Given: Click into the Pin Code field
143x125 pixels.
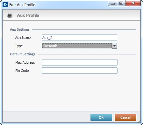Looking at the screenshot, I should (80, 71).
